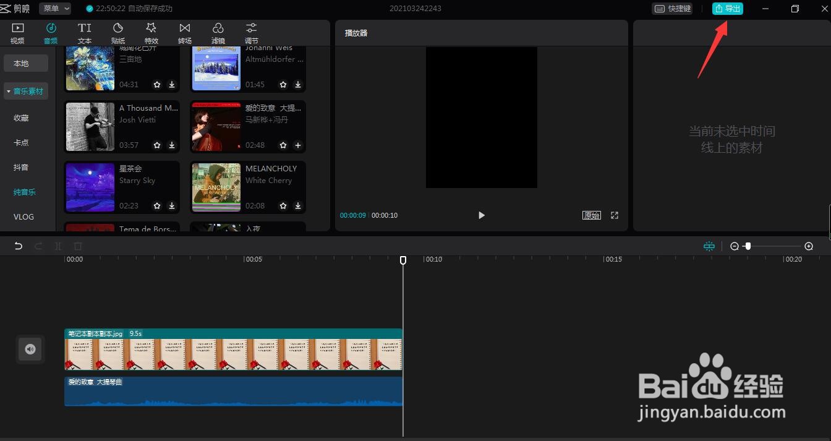Preview the A Thousand M... track thumbnail
The image size is (831, 441).
coord(90,127)
